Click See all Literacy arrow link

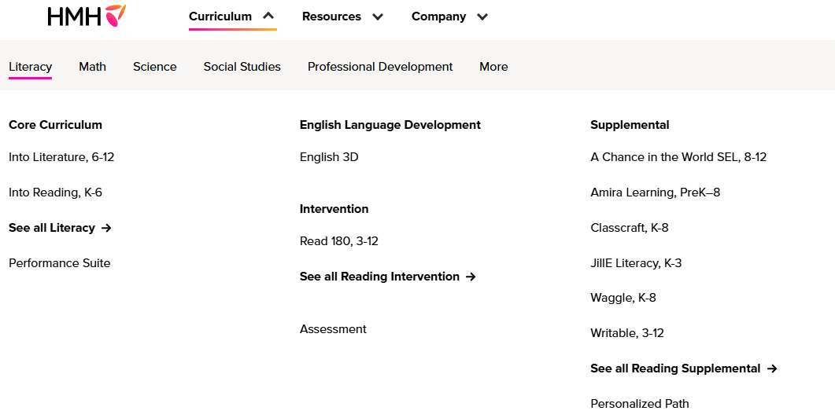60,228
